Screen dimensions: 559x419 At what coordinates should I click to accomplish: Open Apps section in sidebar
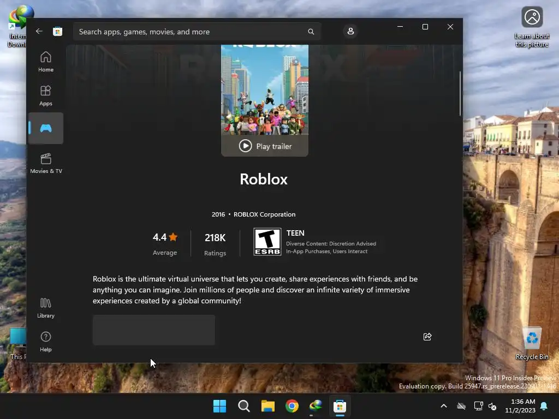46,95
